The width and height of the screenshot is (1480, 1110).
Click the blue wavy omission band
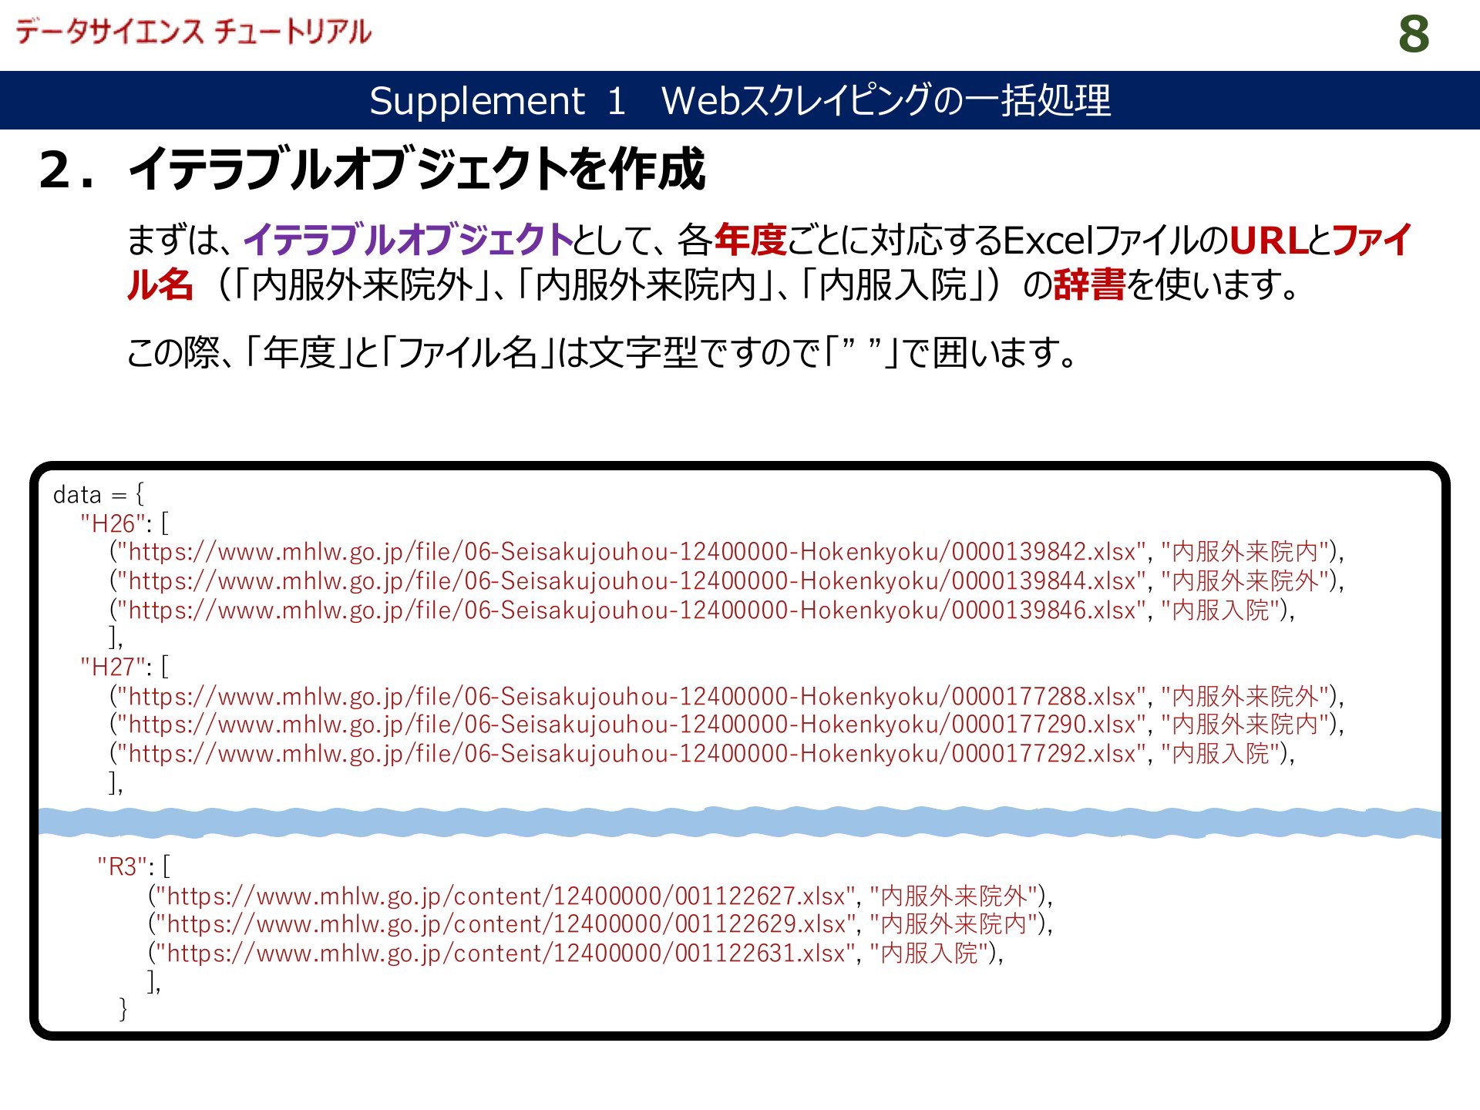coord(740,822)
